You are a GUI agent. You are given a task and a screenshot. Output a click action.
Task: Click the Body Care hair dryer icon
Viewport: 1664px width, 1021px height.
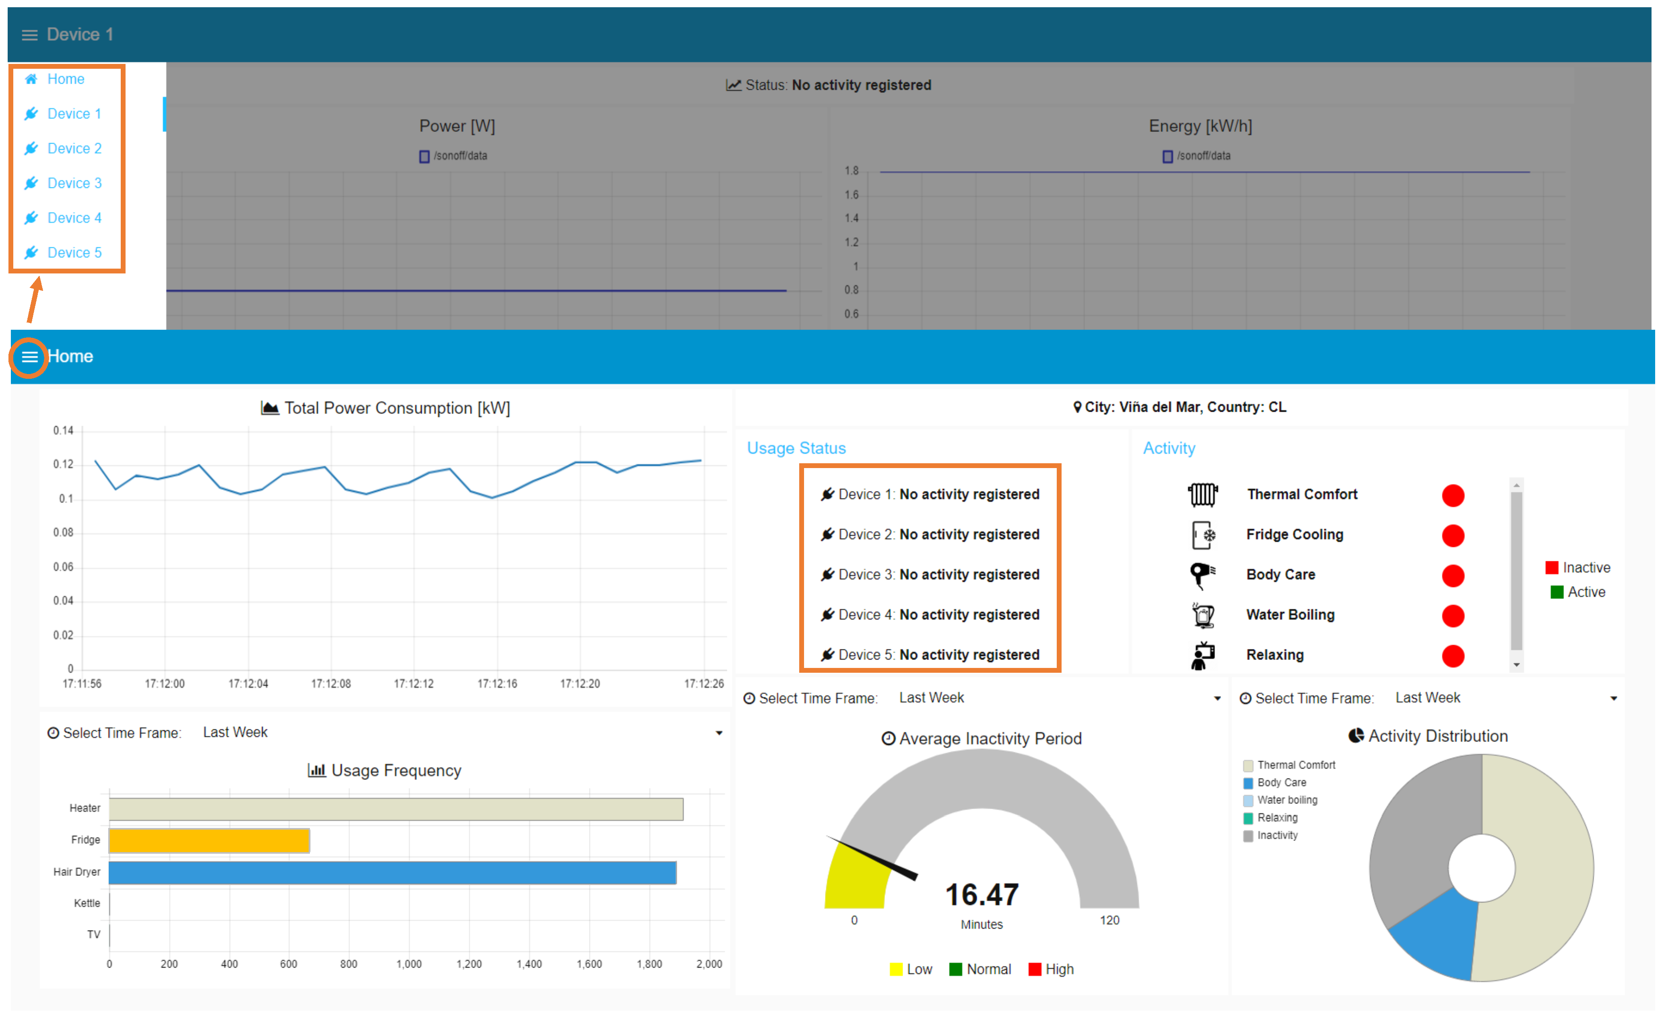1202,575
